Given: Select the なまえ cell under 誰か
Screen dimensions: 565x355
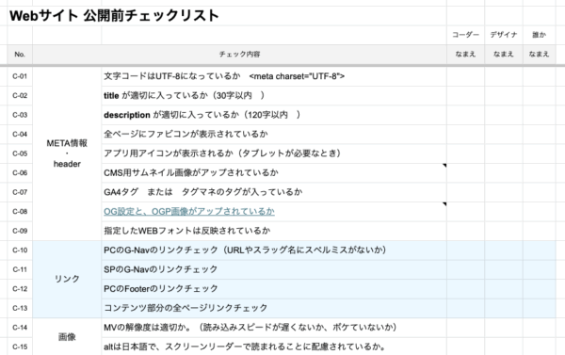Looking at the screenshot, I should (x=539, y=55).
